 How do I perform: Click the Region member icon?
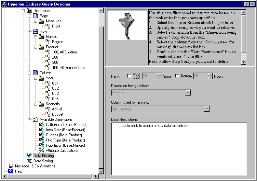pos(48,42)
